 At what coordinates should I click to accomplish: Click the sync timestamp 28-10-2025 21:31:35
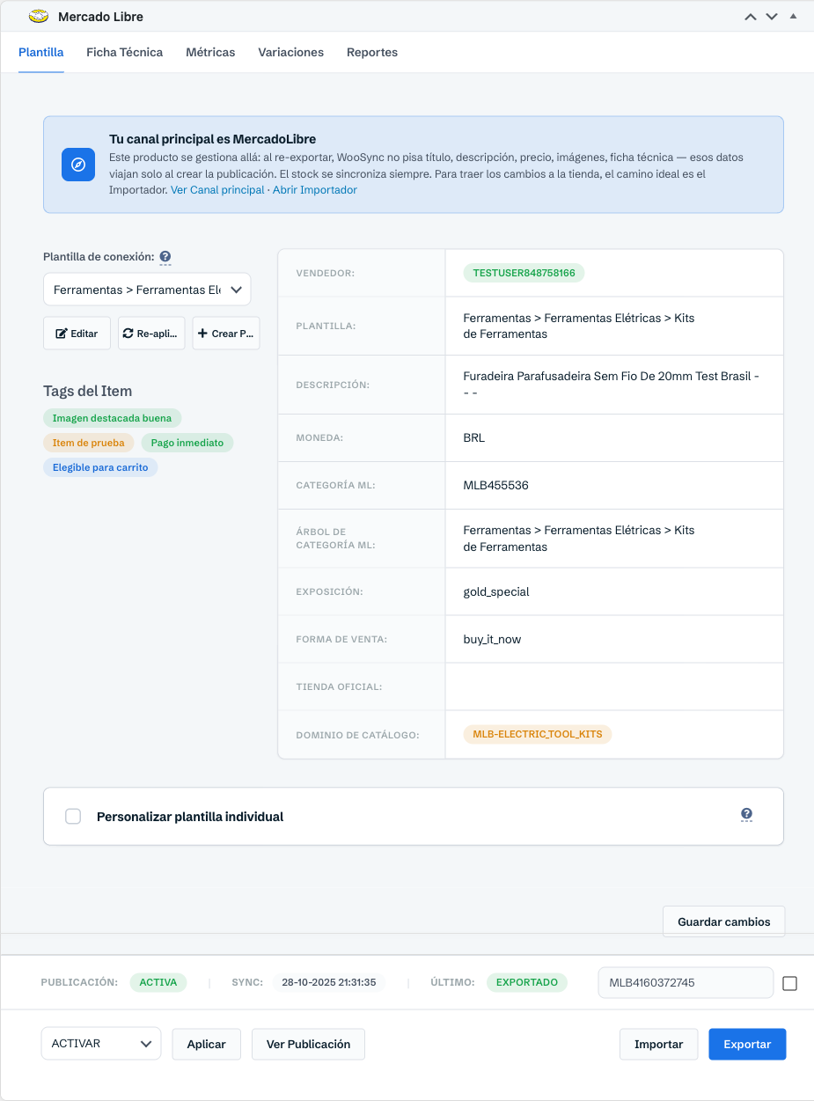click(x=329, y=982)
